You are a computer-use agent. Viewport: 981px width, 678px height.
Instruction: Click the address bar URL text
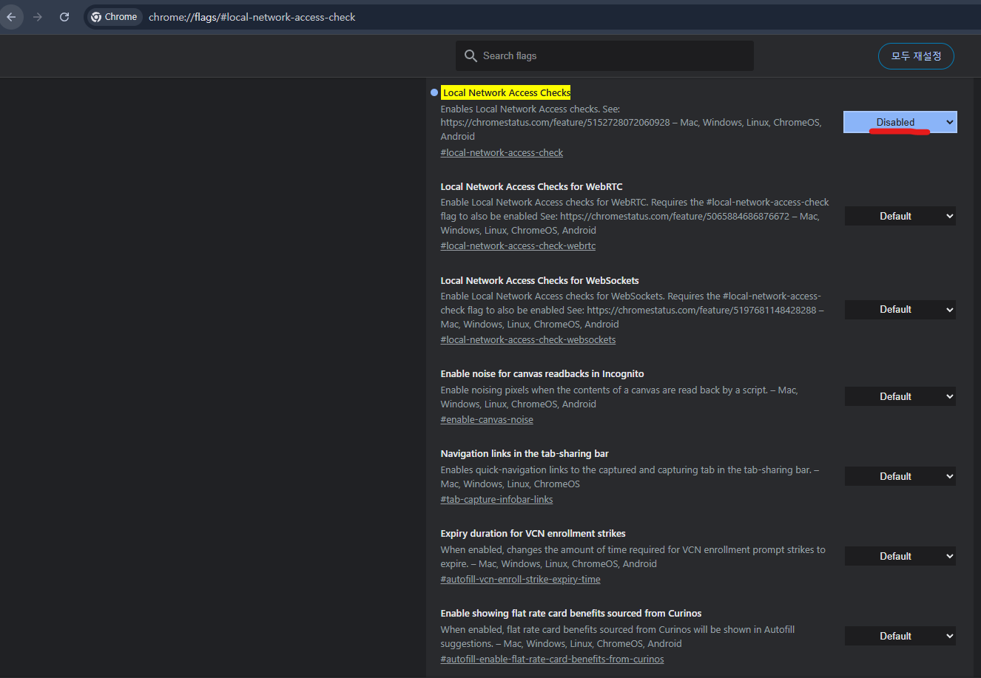click(252, 17)
